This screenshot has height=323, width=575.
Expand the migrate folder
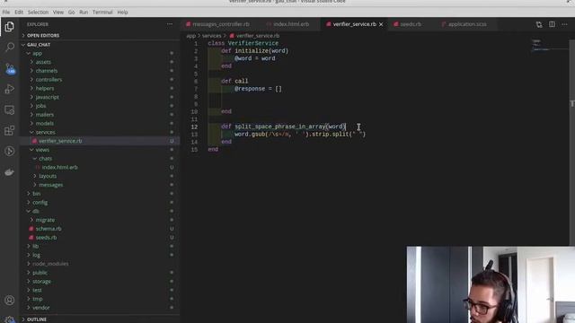coord(45,220)
